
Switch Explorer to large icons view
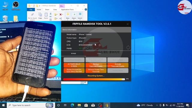85,82
